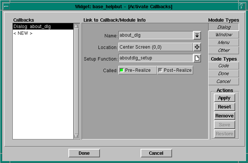Click the Setup Function text field
This screenshot has height=163, width=248.
pyautogui.click(x=156, y=58)
